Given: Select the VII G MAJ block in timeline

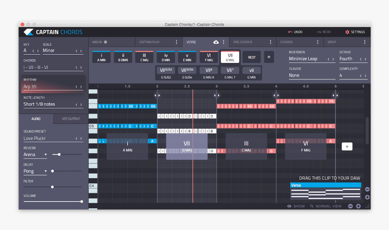Looking at the screenshot, I should (x=186, y=146).
